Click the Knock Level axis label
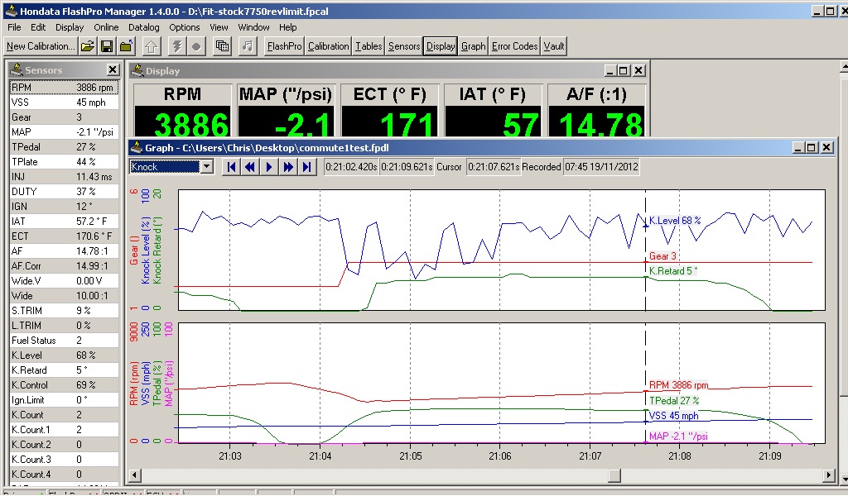Viewport: 848px width, 496px height. [x=146, y=250]
